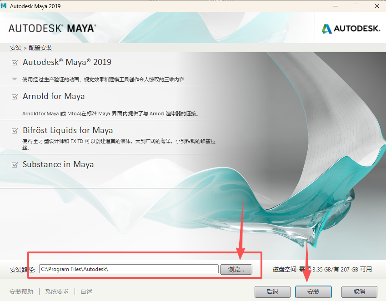Select the 配置安装 breadcrumb item
This screenshot has height=301, width=386.
41,47
